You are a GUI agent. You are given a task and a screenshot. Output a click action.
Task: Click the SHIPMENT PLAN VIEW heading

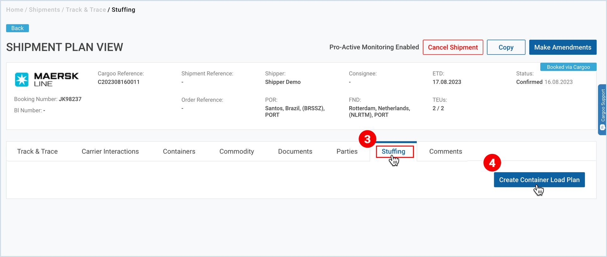(64, 47)
